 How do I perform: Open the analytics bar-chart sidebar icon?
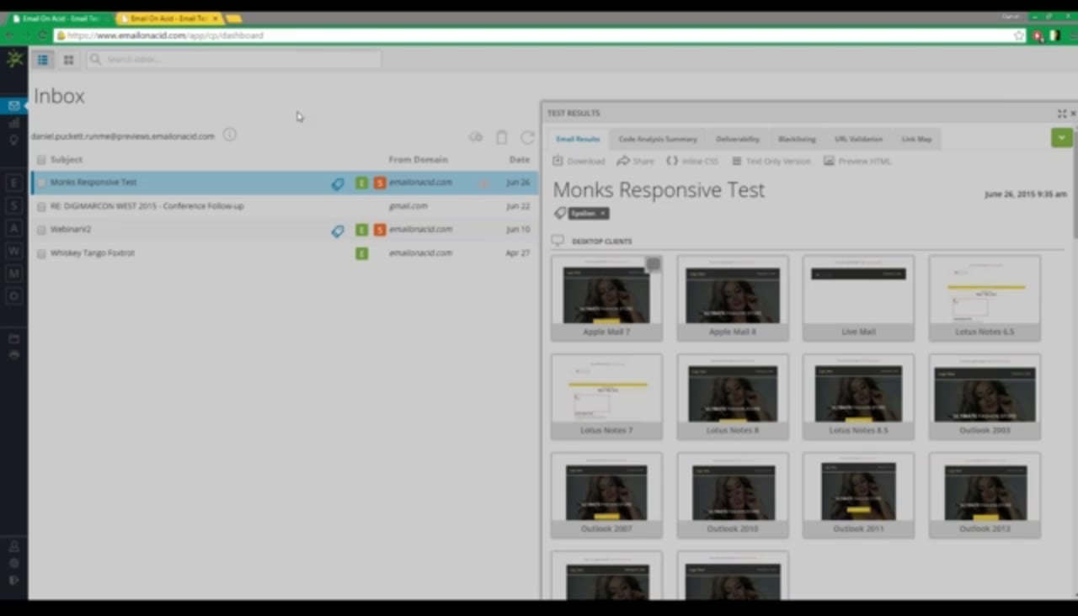tap(13, 124)
